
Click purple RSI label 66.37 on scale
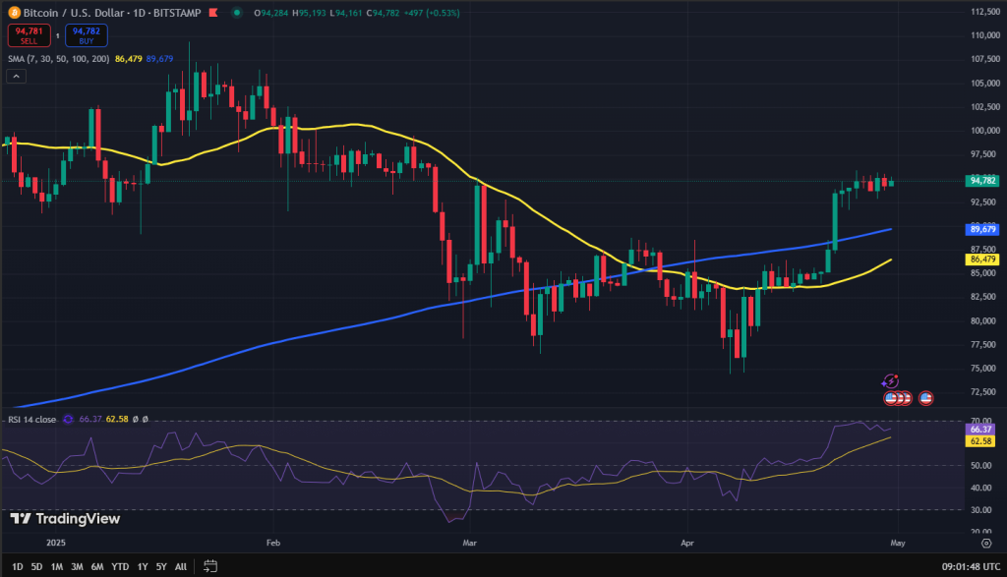coord(980,430)
